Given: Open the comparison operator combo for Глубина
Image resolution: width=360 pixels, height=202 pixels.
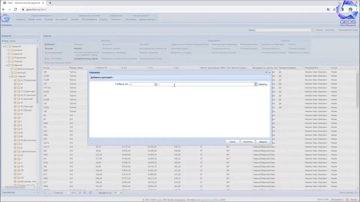Looking at the screenshot, I should click(x=156, y=84).
